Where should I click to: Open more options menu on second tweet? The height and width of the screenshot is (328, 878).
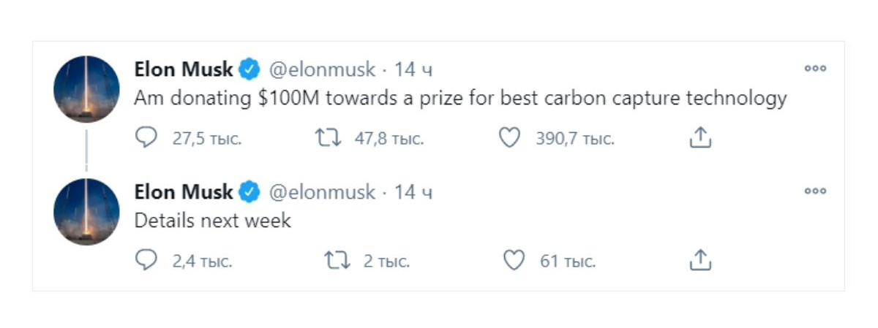(x=815, y=191)
